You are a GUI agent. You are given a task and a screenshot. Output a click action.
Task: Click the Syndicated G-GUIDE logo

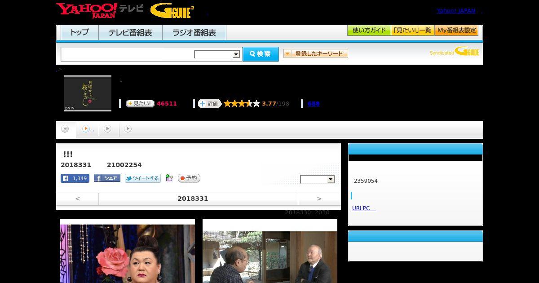(x=455, y=51)
